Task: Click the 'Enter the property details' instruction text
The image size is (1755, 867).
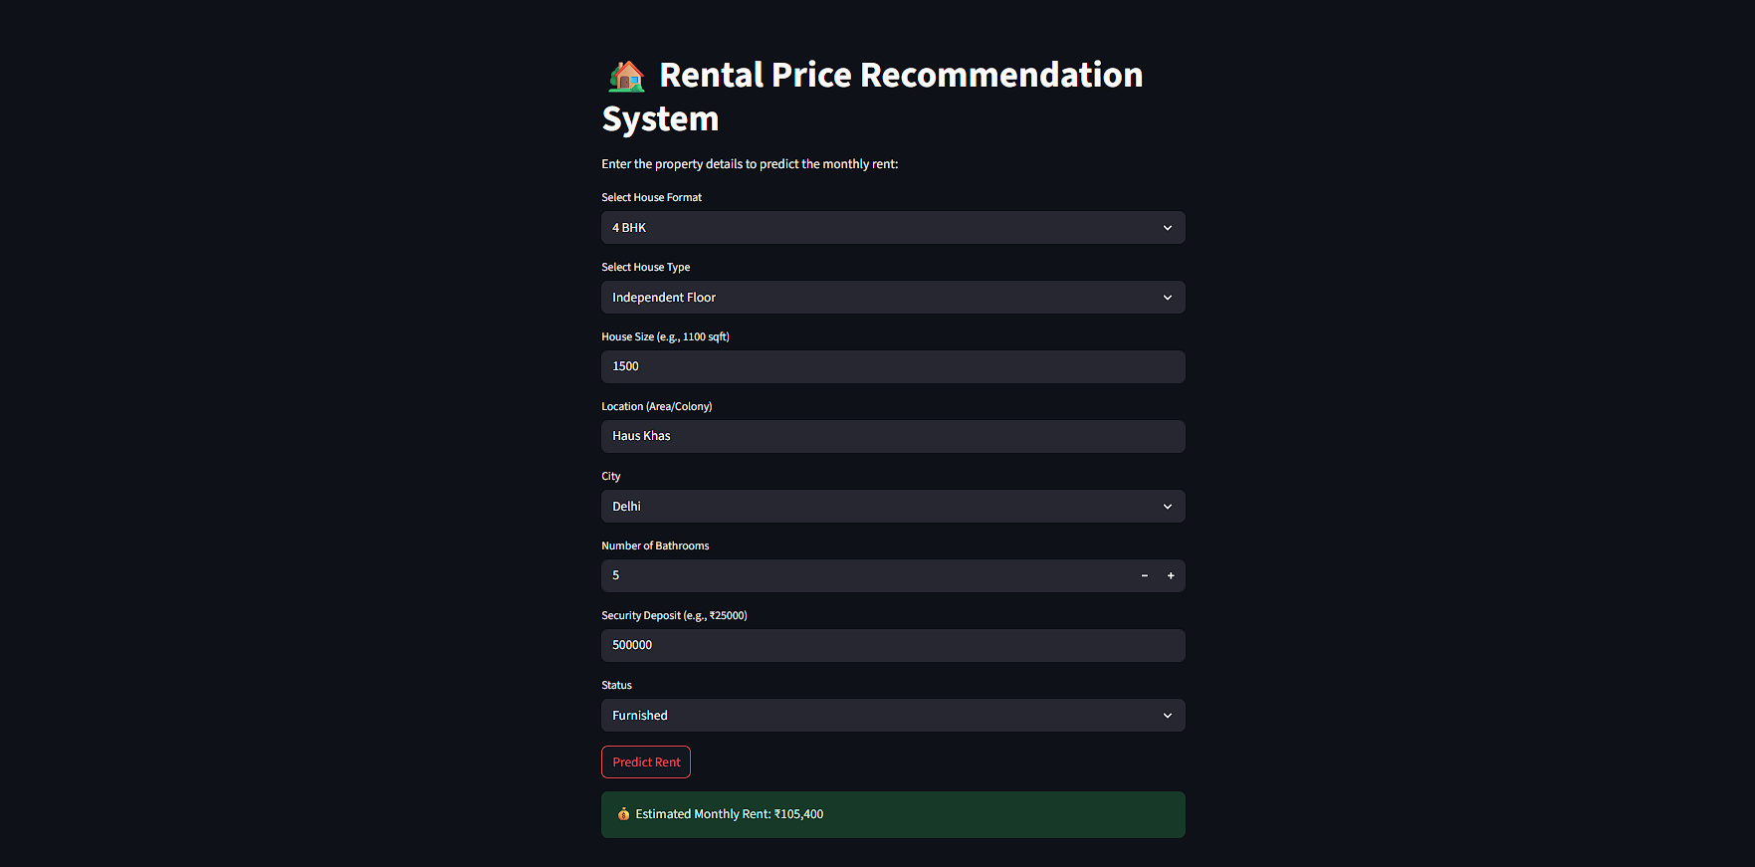Action: [750, 164]
